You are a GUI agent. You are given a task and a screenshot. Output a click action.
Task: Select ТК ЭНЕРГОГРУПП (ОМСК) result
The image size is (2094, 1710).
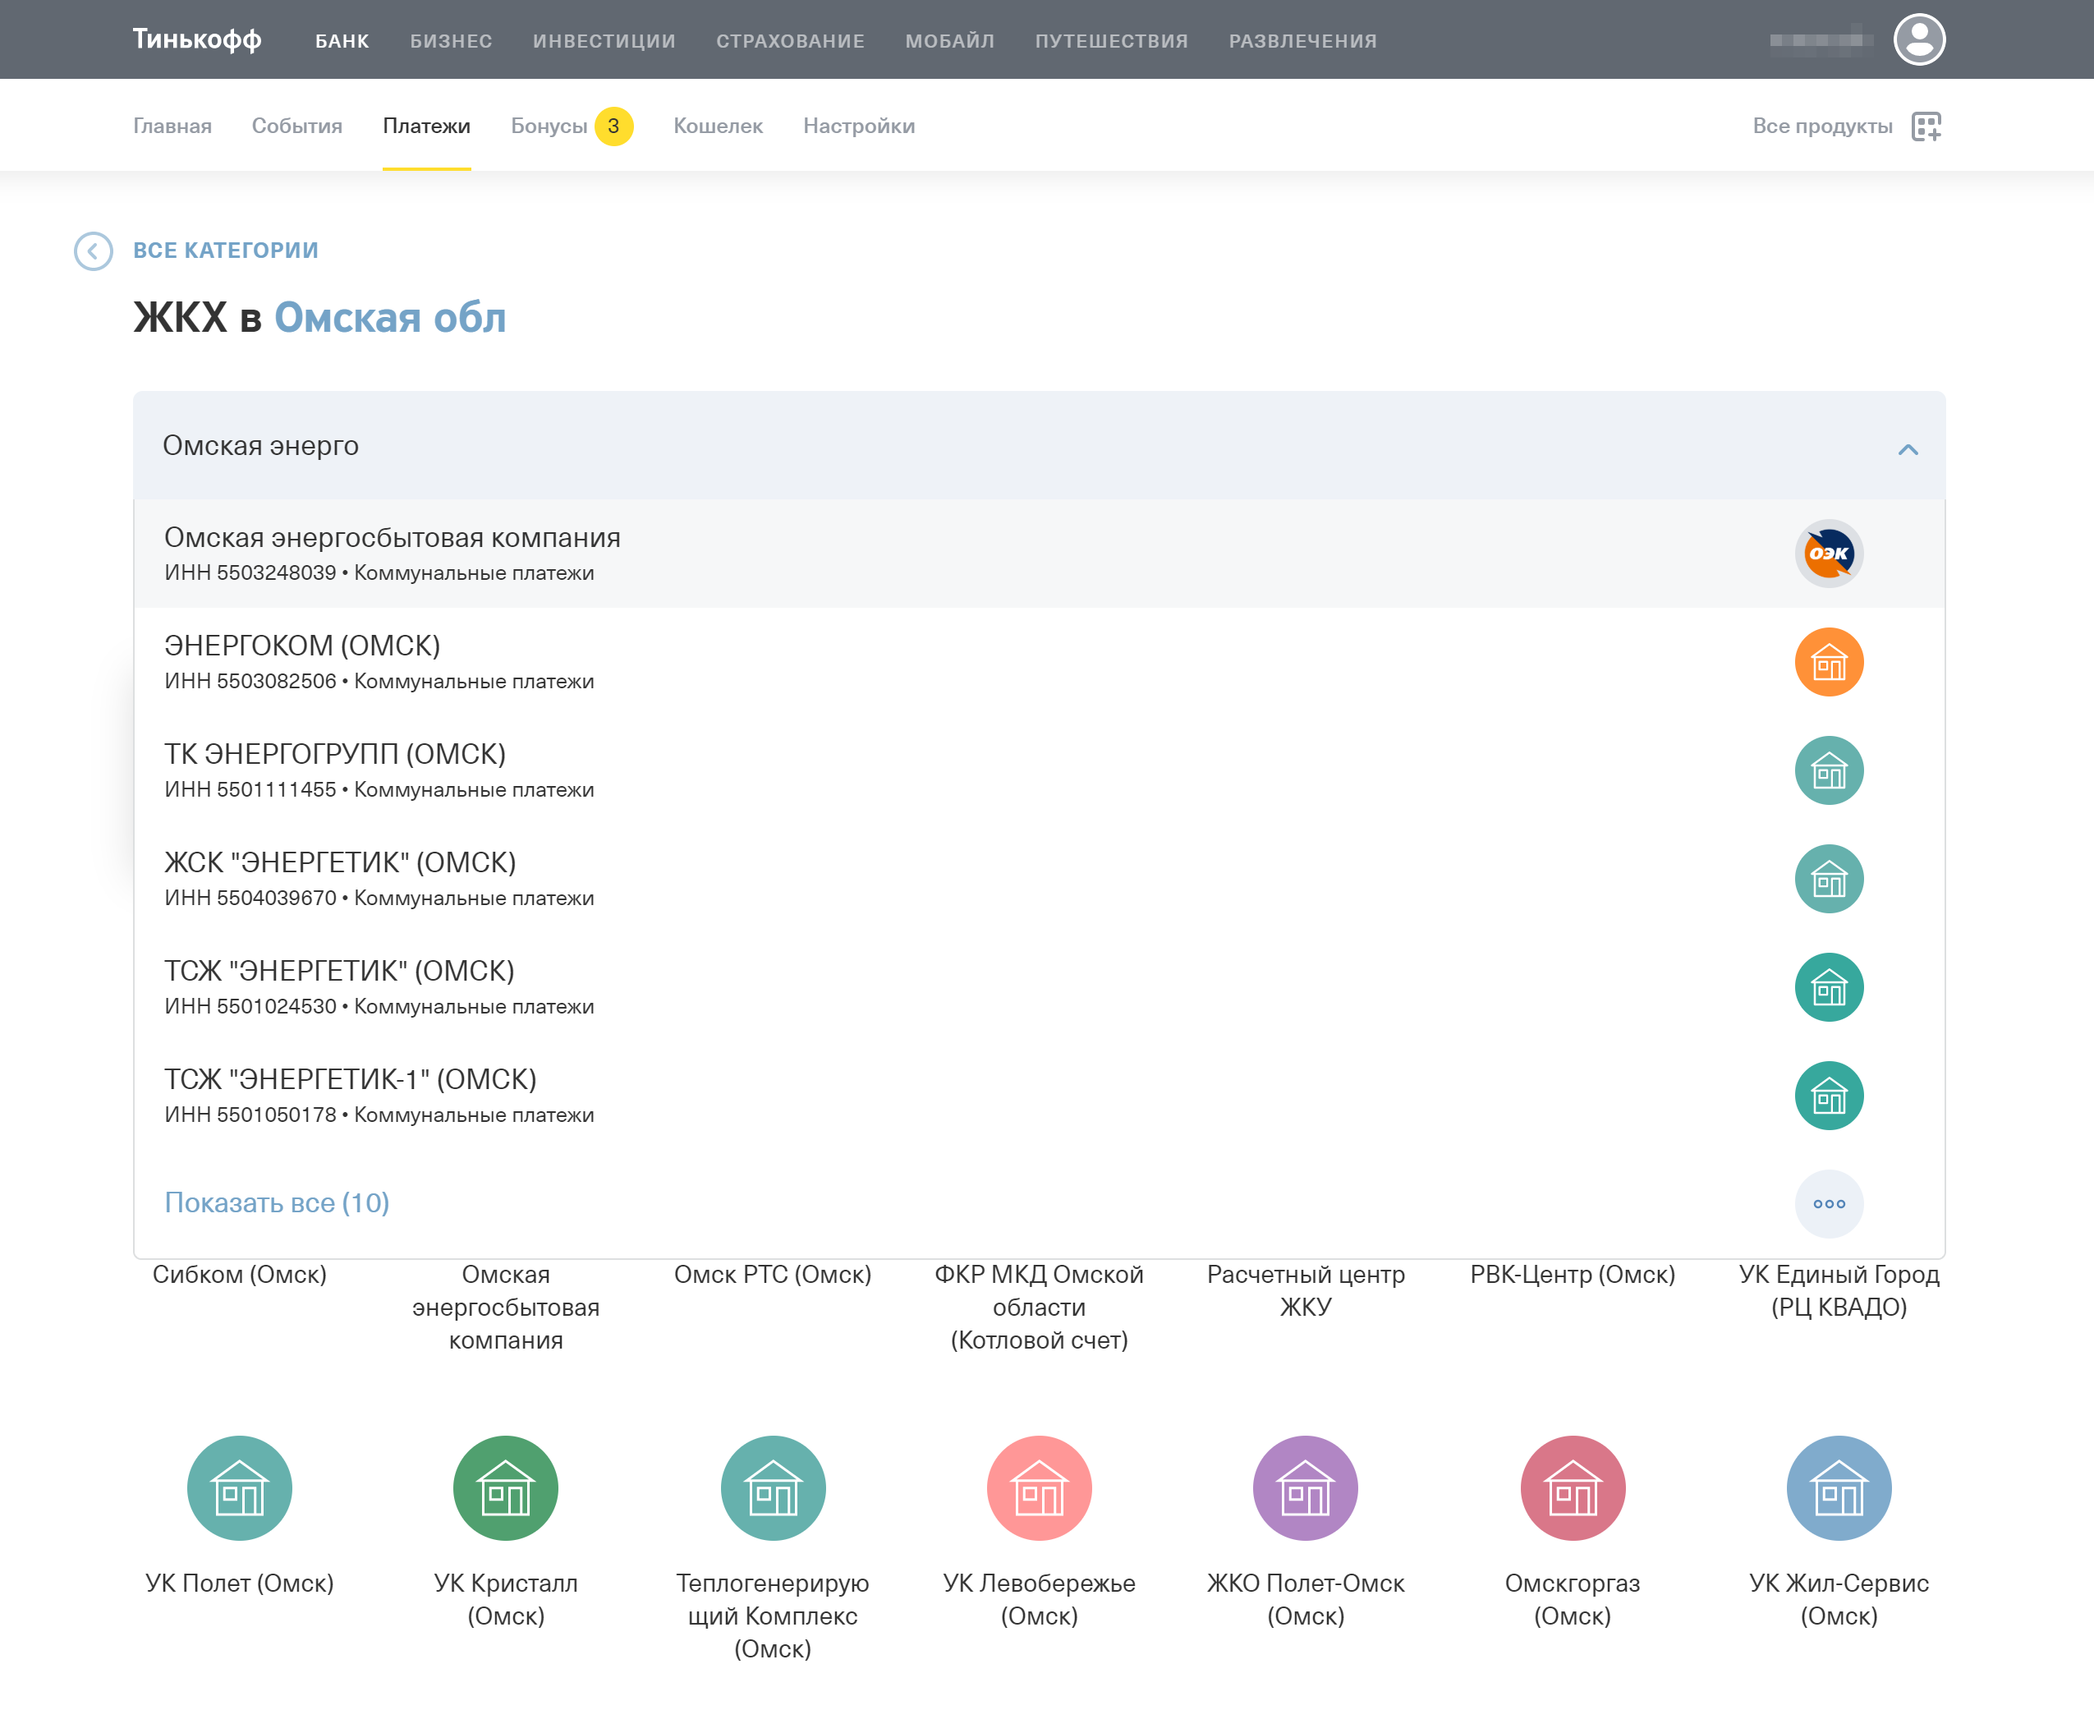pos(1039,770)
